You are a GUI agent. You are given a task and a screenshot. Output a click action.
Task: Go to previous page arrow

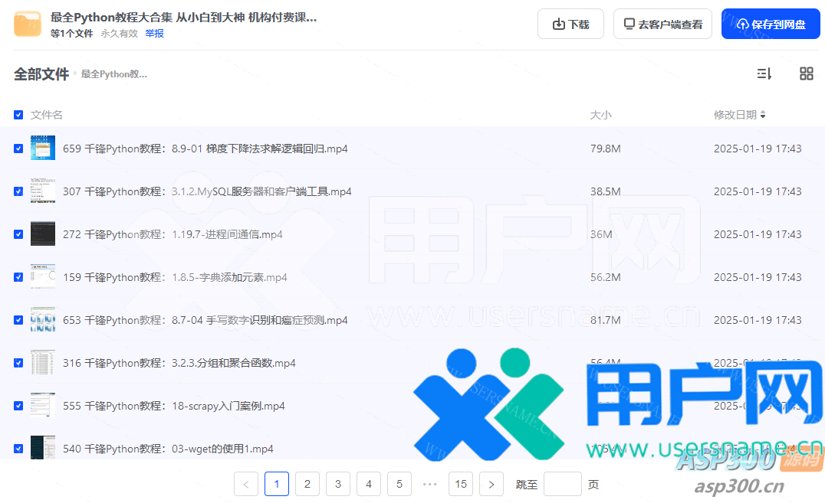[x=245, y=484]
